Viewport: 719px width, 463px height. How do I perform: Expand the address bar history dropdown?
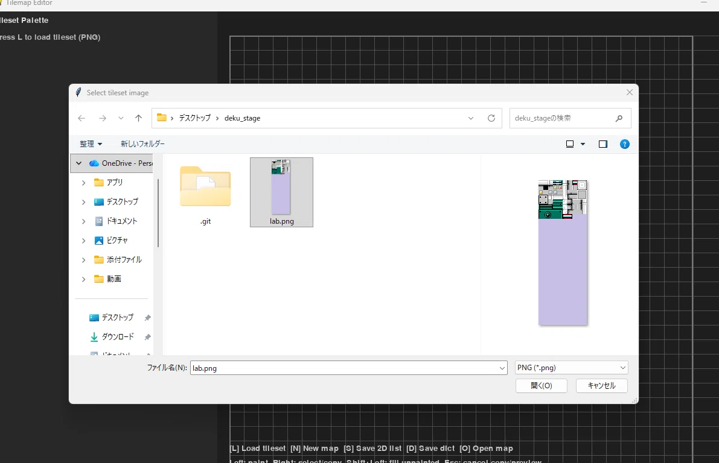[470, 118]
